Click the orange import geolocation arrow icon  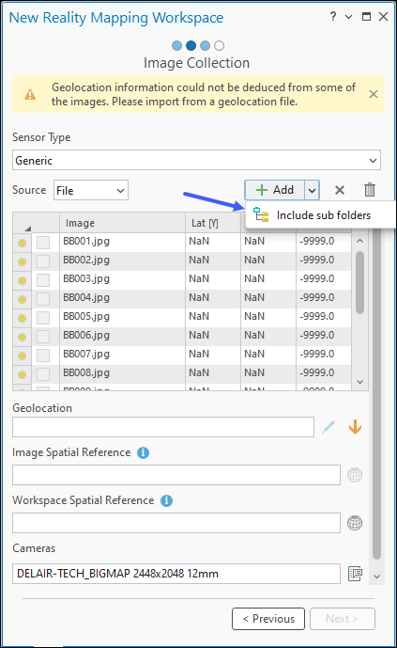[355, 427]
